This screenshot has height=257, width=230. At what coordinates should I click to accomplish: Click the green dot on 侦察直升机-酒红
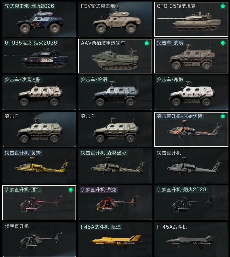(71, 190)
